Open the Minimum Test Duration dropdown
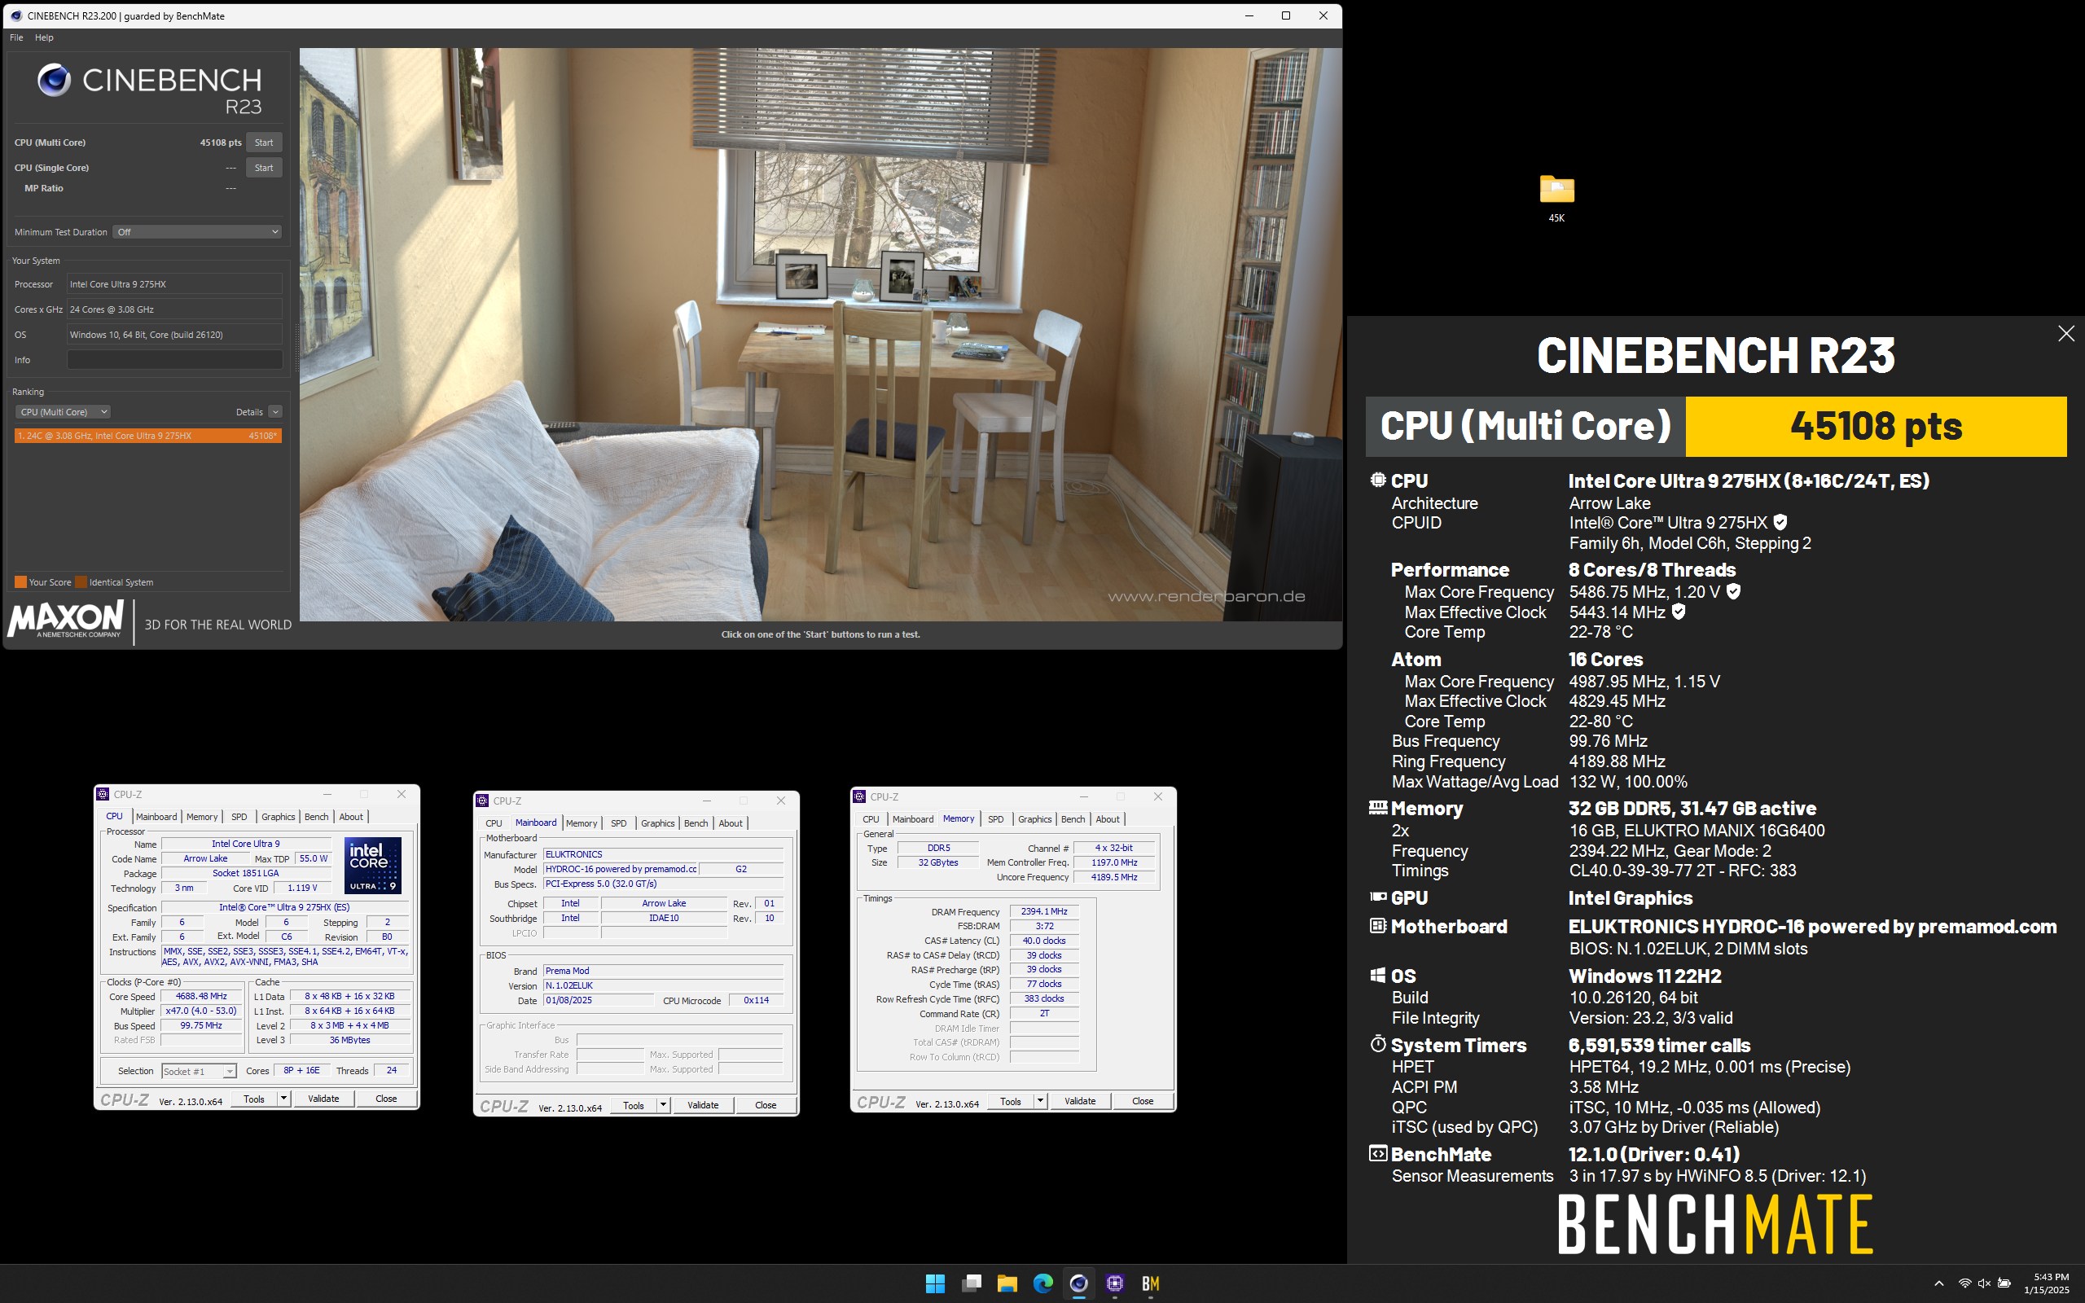The image size is (2085, 1303). tap(197, 232)
